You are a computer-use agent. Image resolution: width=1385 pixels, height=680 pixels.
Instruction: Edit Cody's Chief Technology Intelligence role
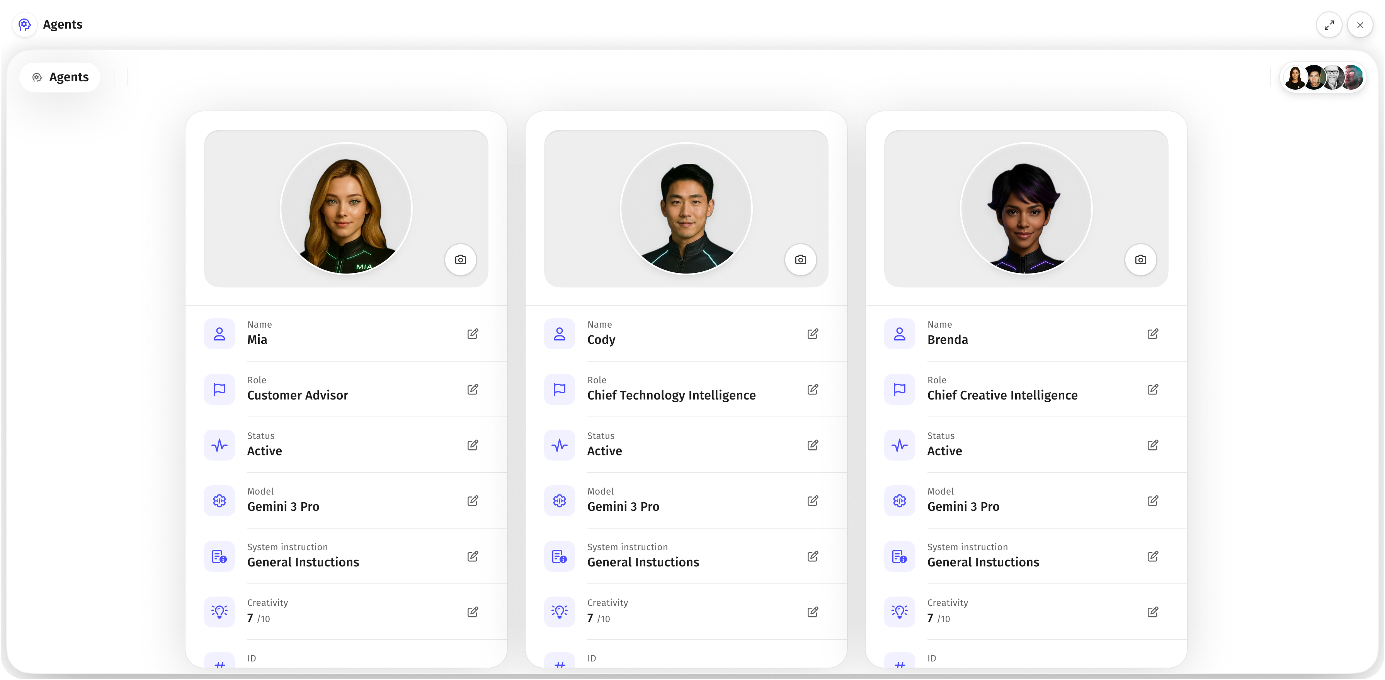[812, 389]
